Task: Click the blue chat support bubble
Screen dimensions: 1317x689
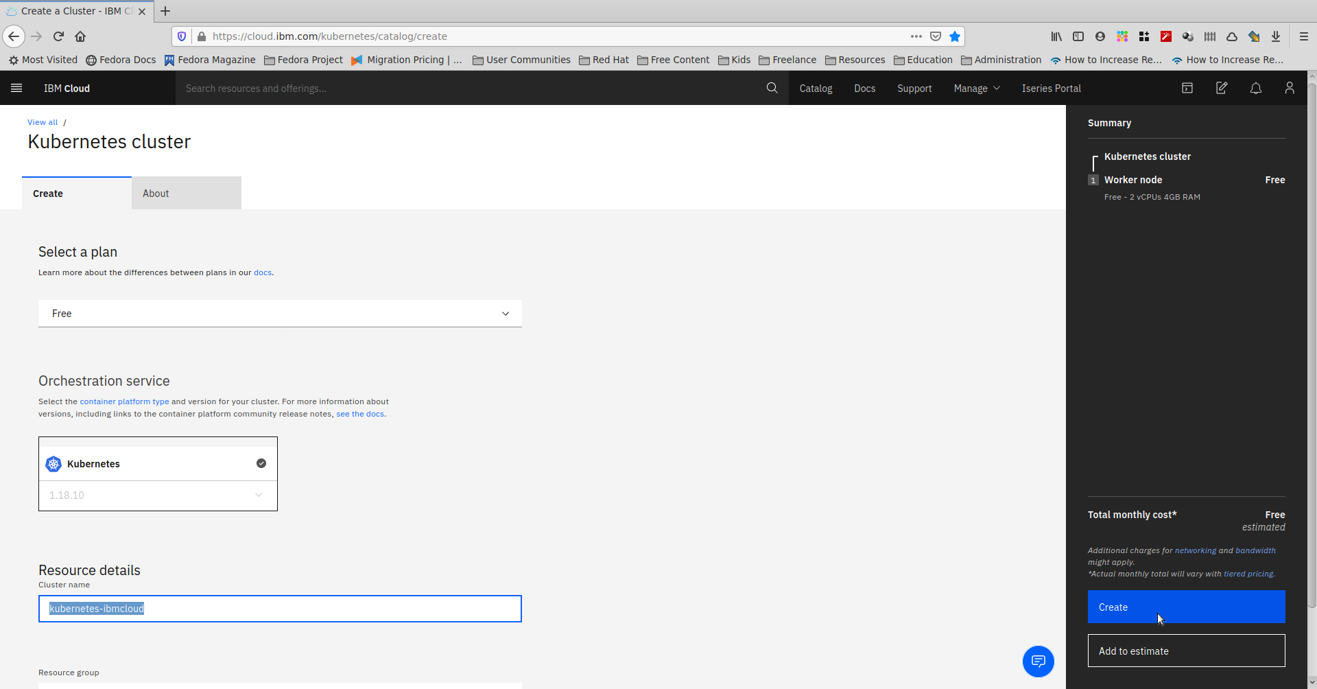Action: (1039, 662)
